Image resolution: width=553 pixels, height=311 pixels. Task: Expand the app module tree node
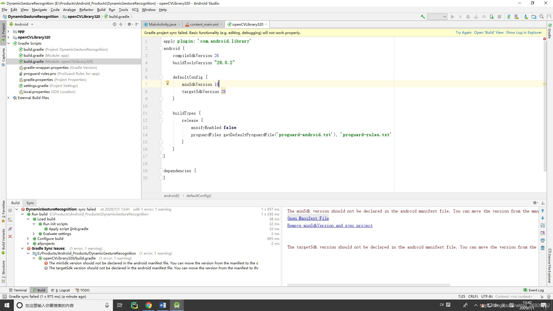click(x=8, y=31)
